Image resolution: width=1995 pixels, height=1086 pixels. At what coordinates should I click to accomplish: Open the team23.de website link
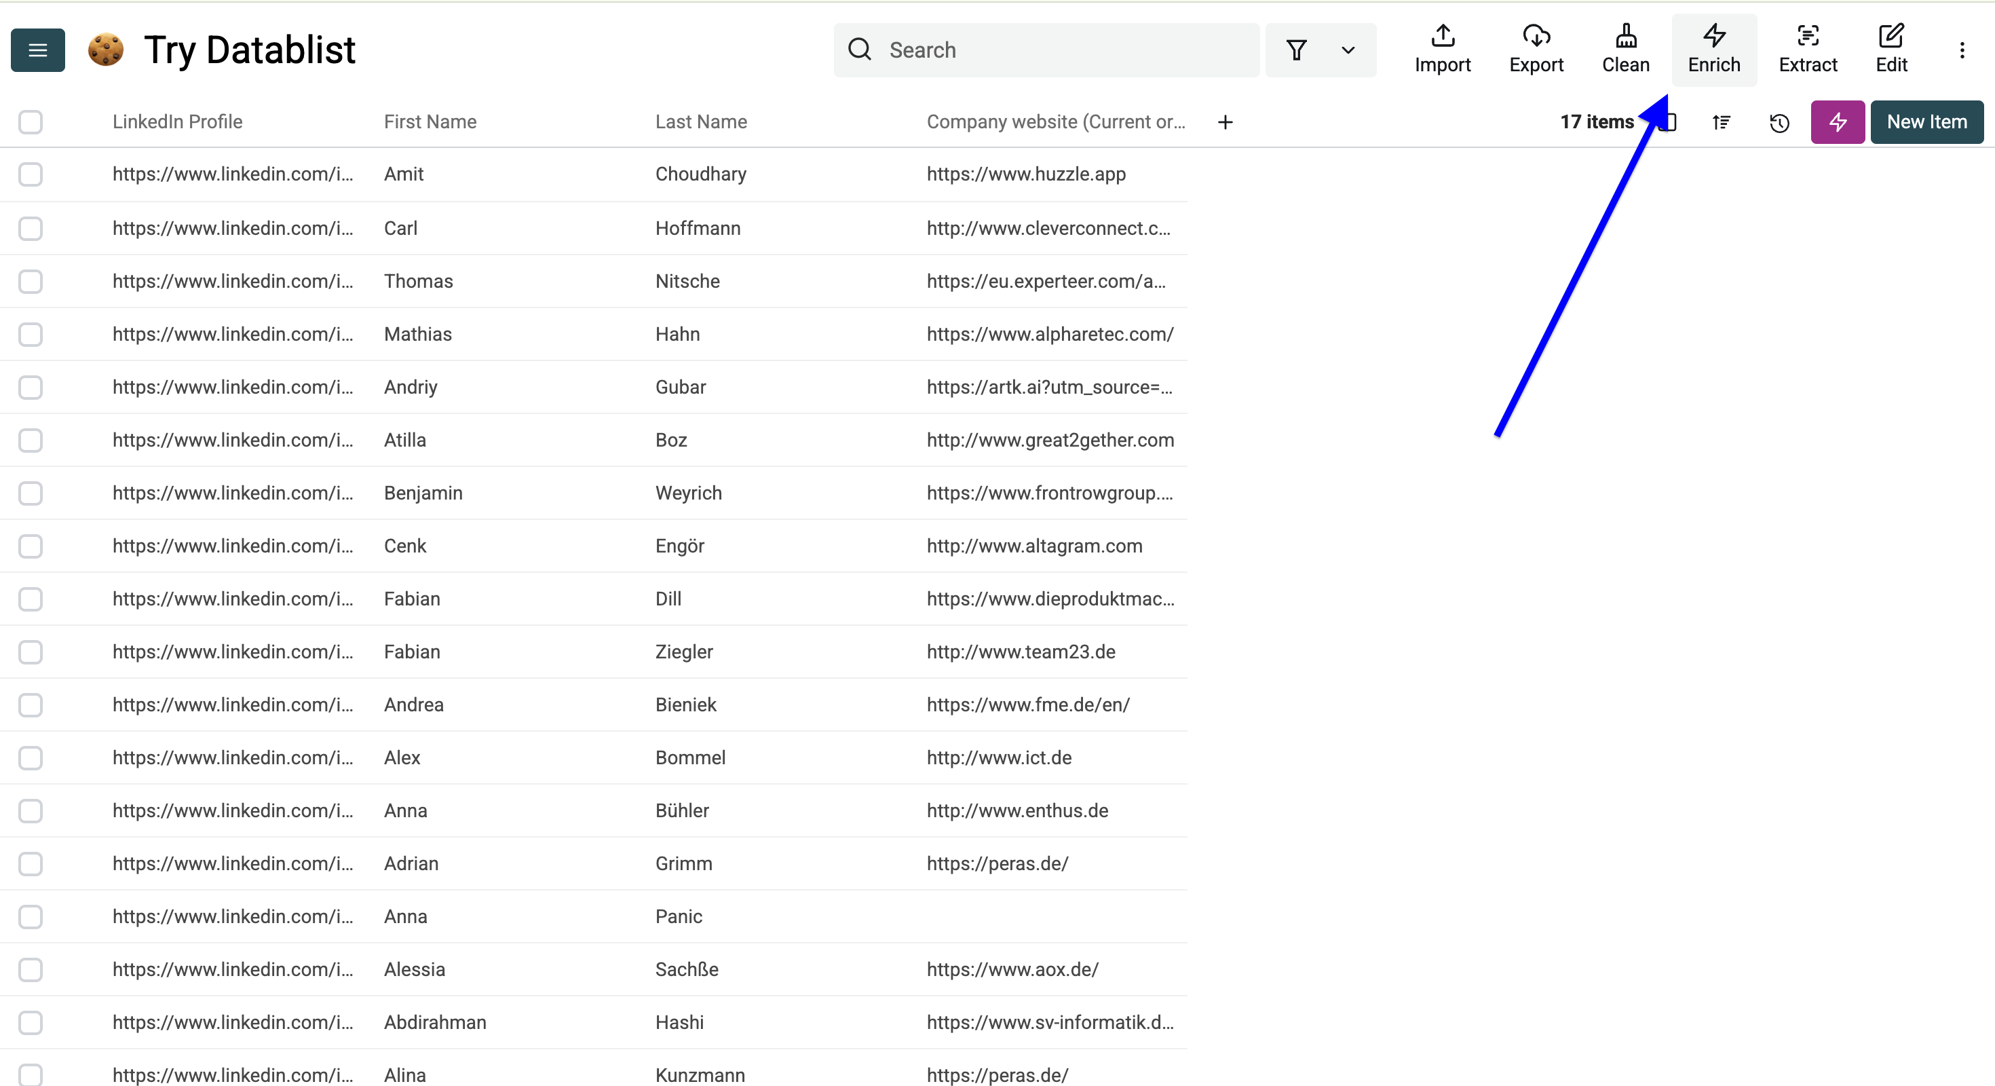(x=1021, y=652)
